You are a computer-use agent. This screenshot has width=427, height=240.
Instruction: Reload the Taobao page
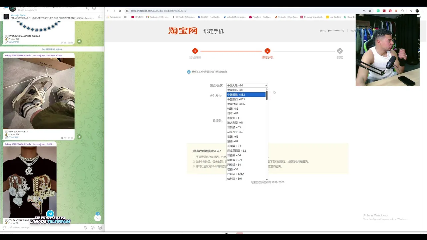pyautogui.click(x=120, y=11)
